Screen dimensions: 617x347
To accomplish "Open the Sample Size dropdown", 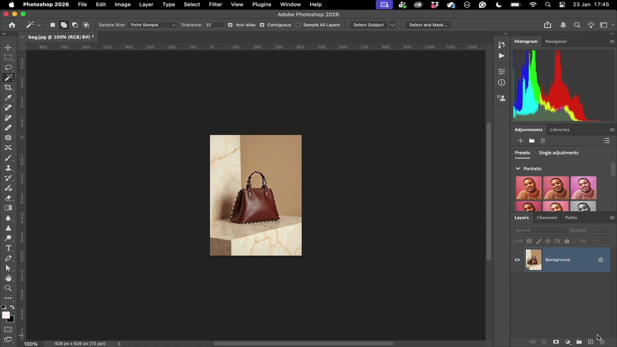I will (152, 25).
